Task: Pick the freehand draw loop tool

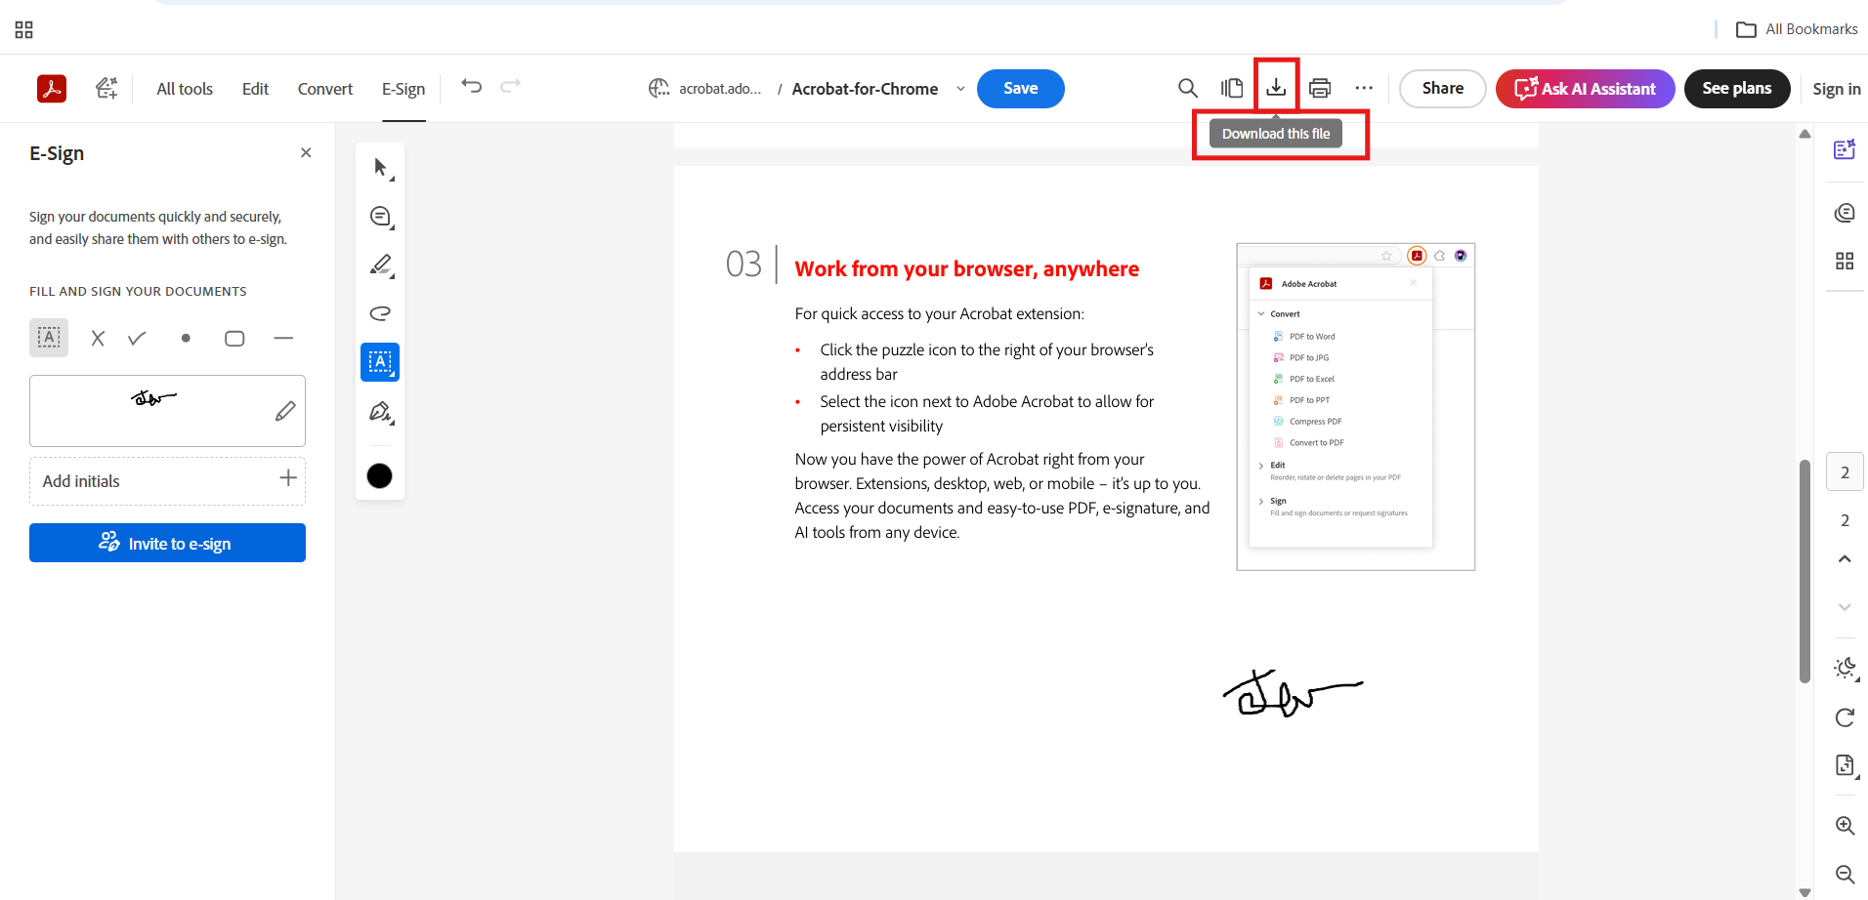Action: [381, 313]
